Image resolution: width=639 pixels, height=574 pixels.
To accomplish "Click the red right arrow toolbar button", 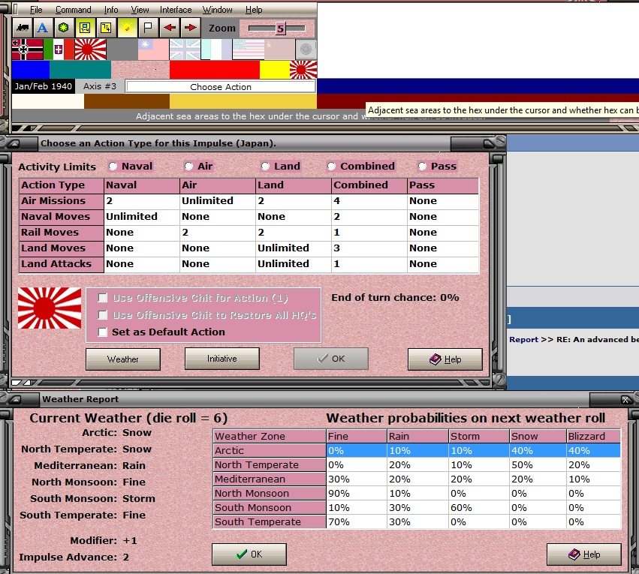I will 190,28.
